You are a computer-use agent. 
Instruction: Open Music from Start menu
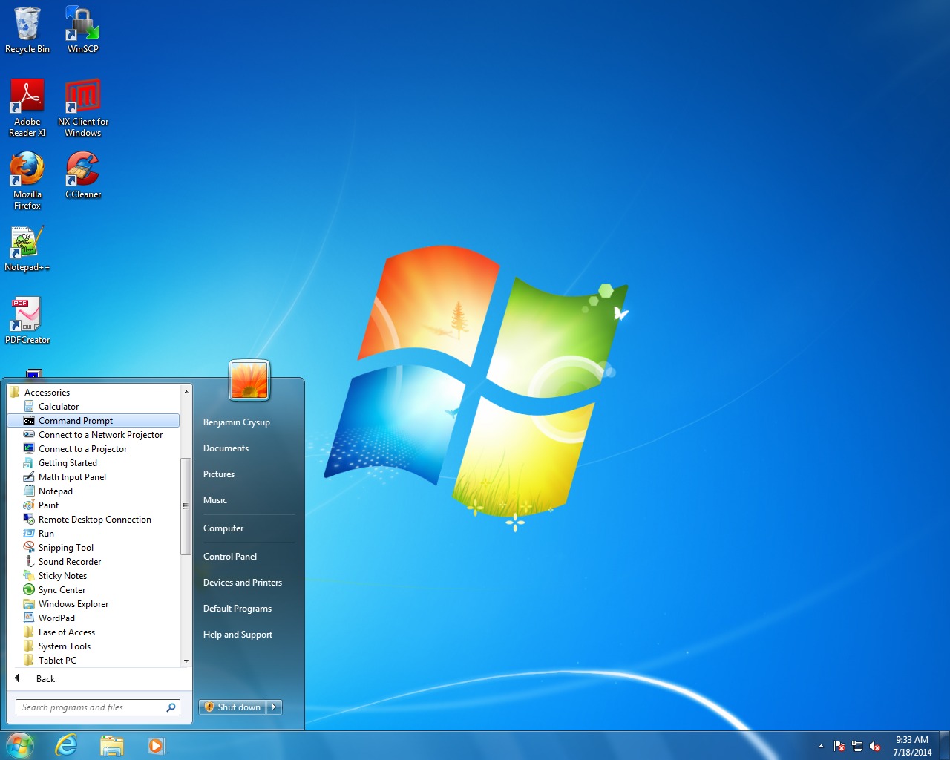pos(215,500)
